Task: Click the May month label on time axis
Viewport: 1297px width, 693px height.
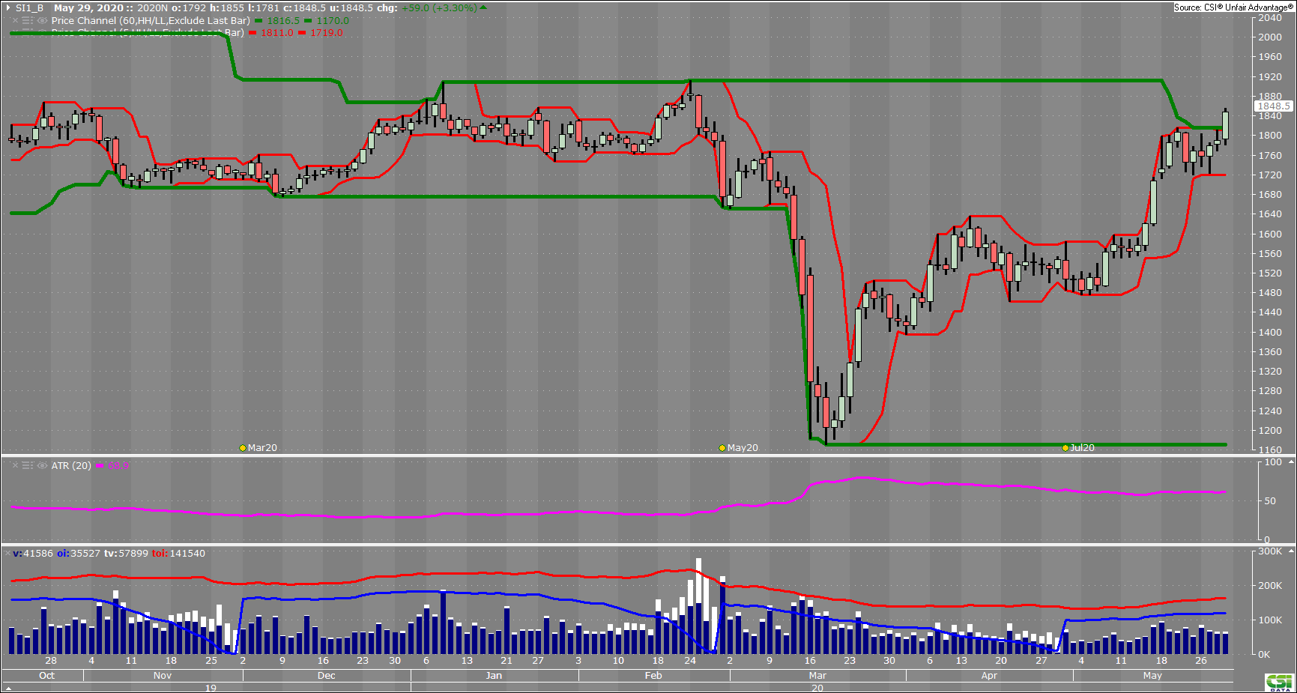Action: pos(1152,676)
